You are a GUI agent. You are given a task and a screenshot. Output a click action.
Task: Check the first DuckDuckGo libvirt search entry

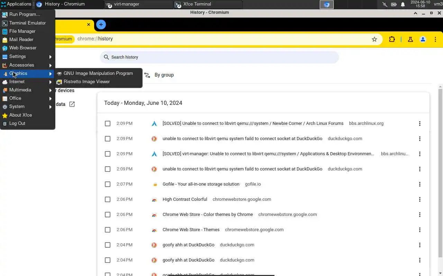[x=108, y=139]
